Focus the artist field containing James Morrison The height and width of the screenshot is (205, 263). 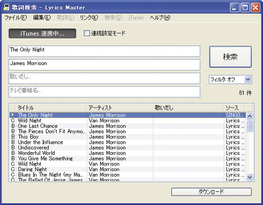[x=104, y=65]
